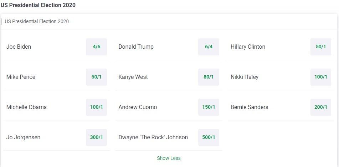The height and width of the screenshot is (167, 339).
Task: Pick Michelle Obama 100/1 odds
Action: coord(97,107)
